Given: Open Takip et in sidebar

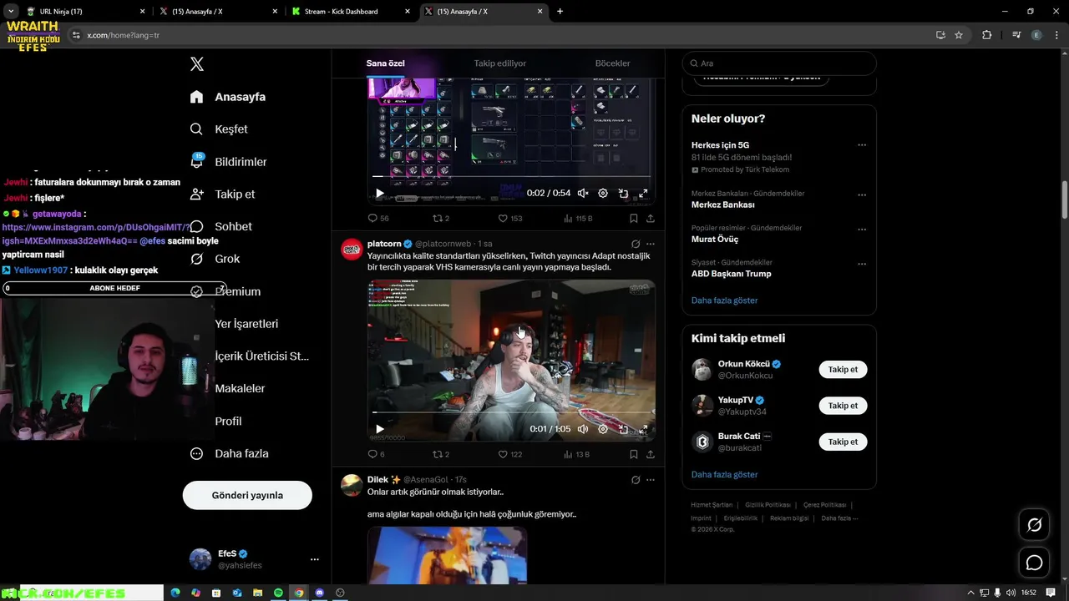Looking at the screenshot, I should pos(222,194).
